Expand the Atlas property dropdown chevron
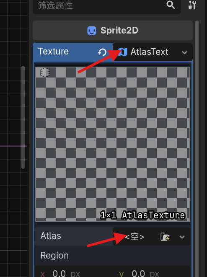 pos(182,237)
